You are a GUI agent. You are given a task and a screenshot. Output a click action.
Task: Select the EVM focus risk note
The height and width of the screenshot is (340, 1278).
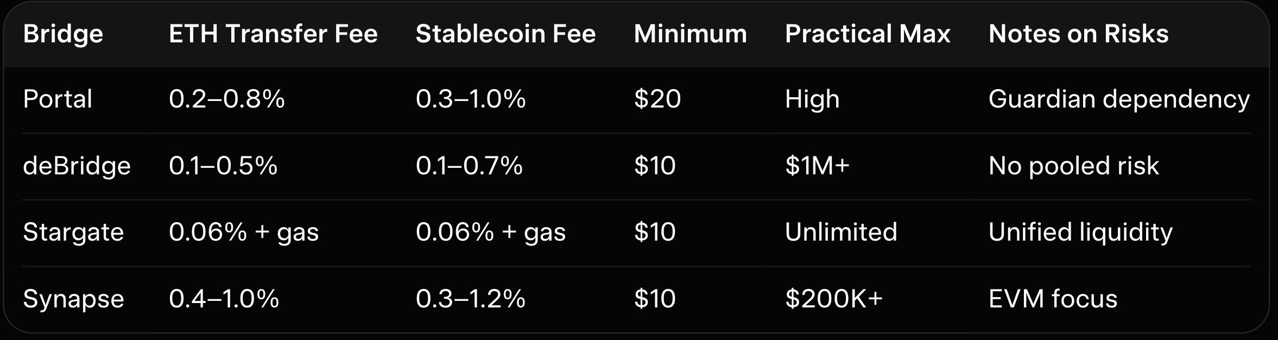pos(1053,299)
